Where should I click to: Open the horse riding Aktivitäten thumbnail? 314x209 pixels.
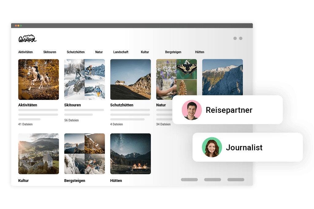pyautogui.click(x=39, y=79)
